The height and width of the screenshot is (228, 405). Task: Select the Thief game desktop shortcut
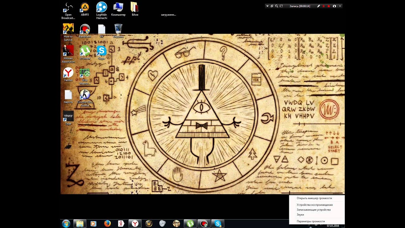[x=68, y=118]
